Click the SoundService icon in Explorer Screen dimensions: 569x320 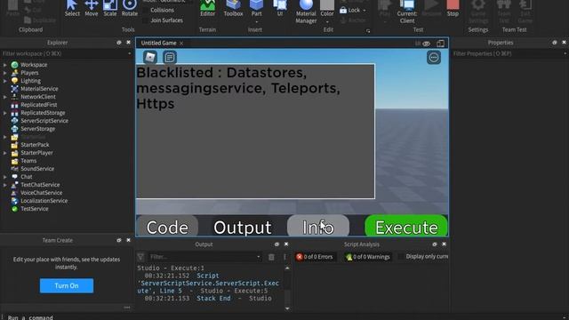pos(14,169)
